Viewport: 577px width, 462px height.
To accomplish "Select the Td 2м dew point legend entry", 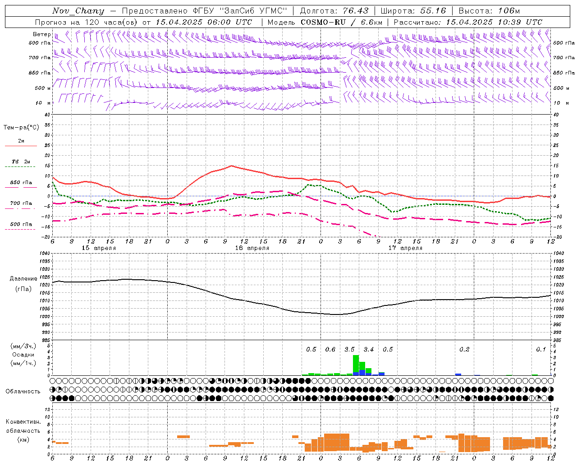I will click(x=21, y=162).
